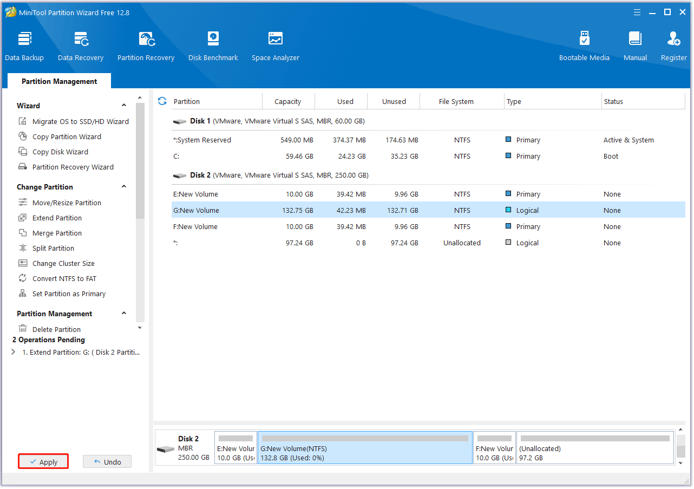Open the Manual
This screenshot has height=489, width=694.
pos(635,46)
